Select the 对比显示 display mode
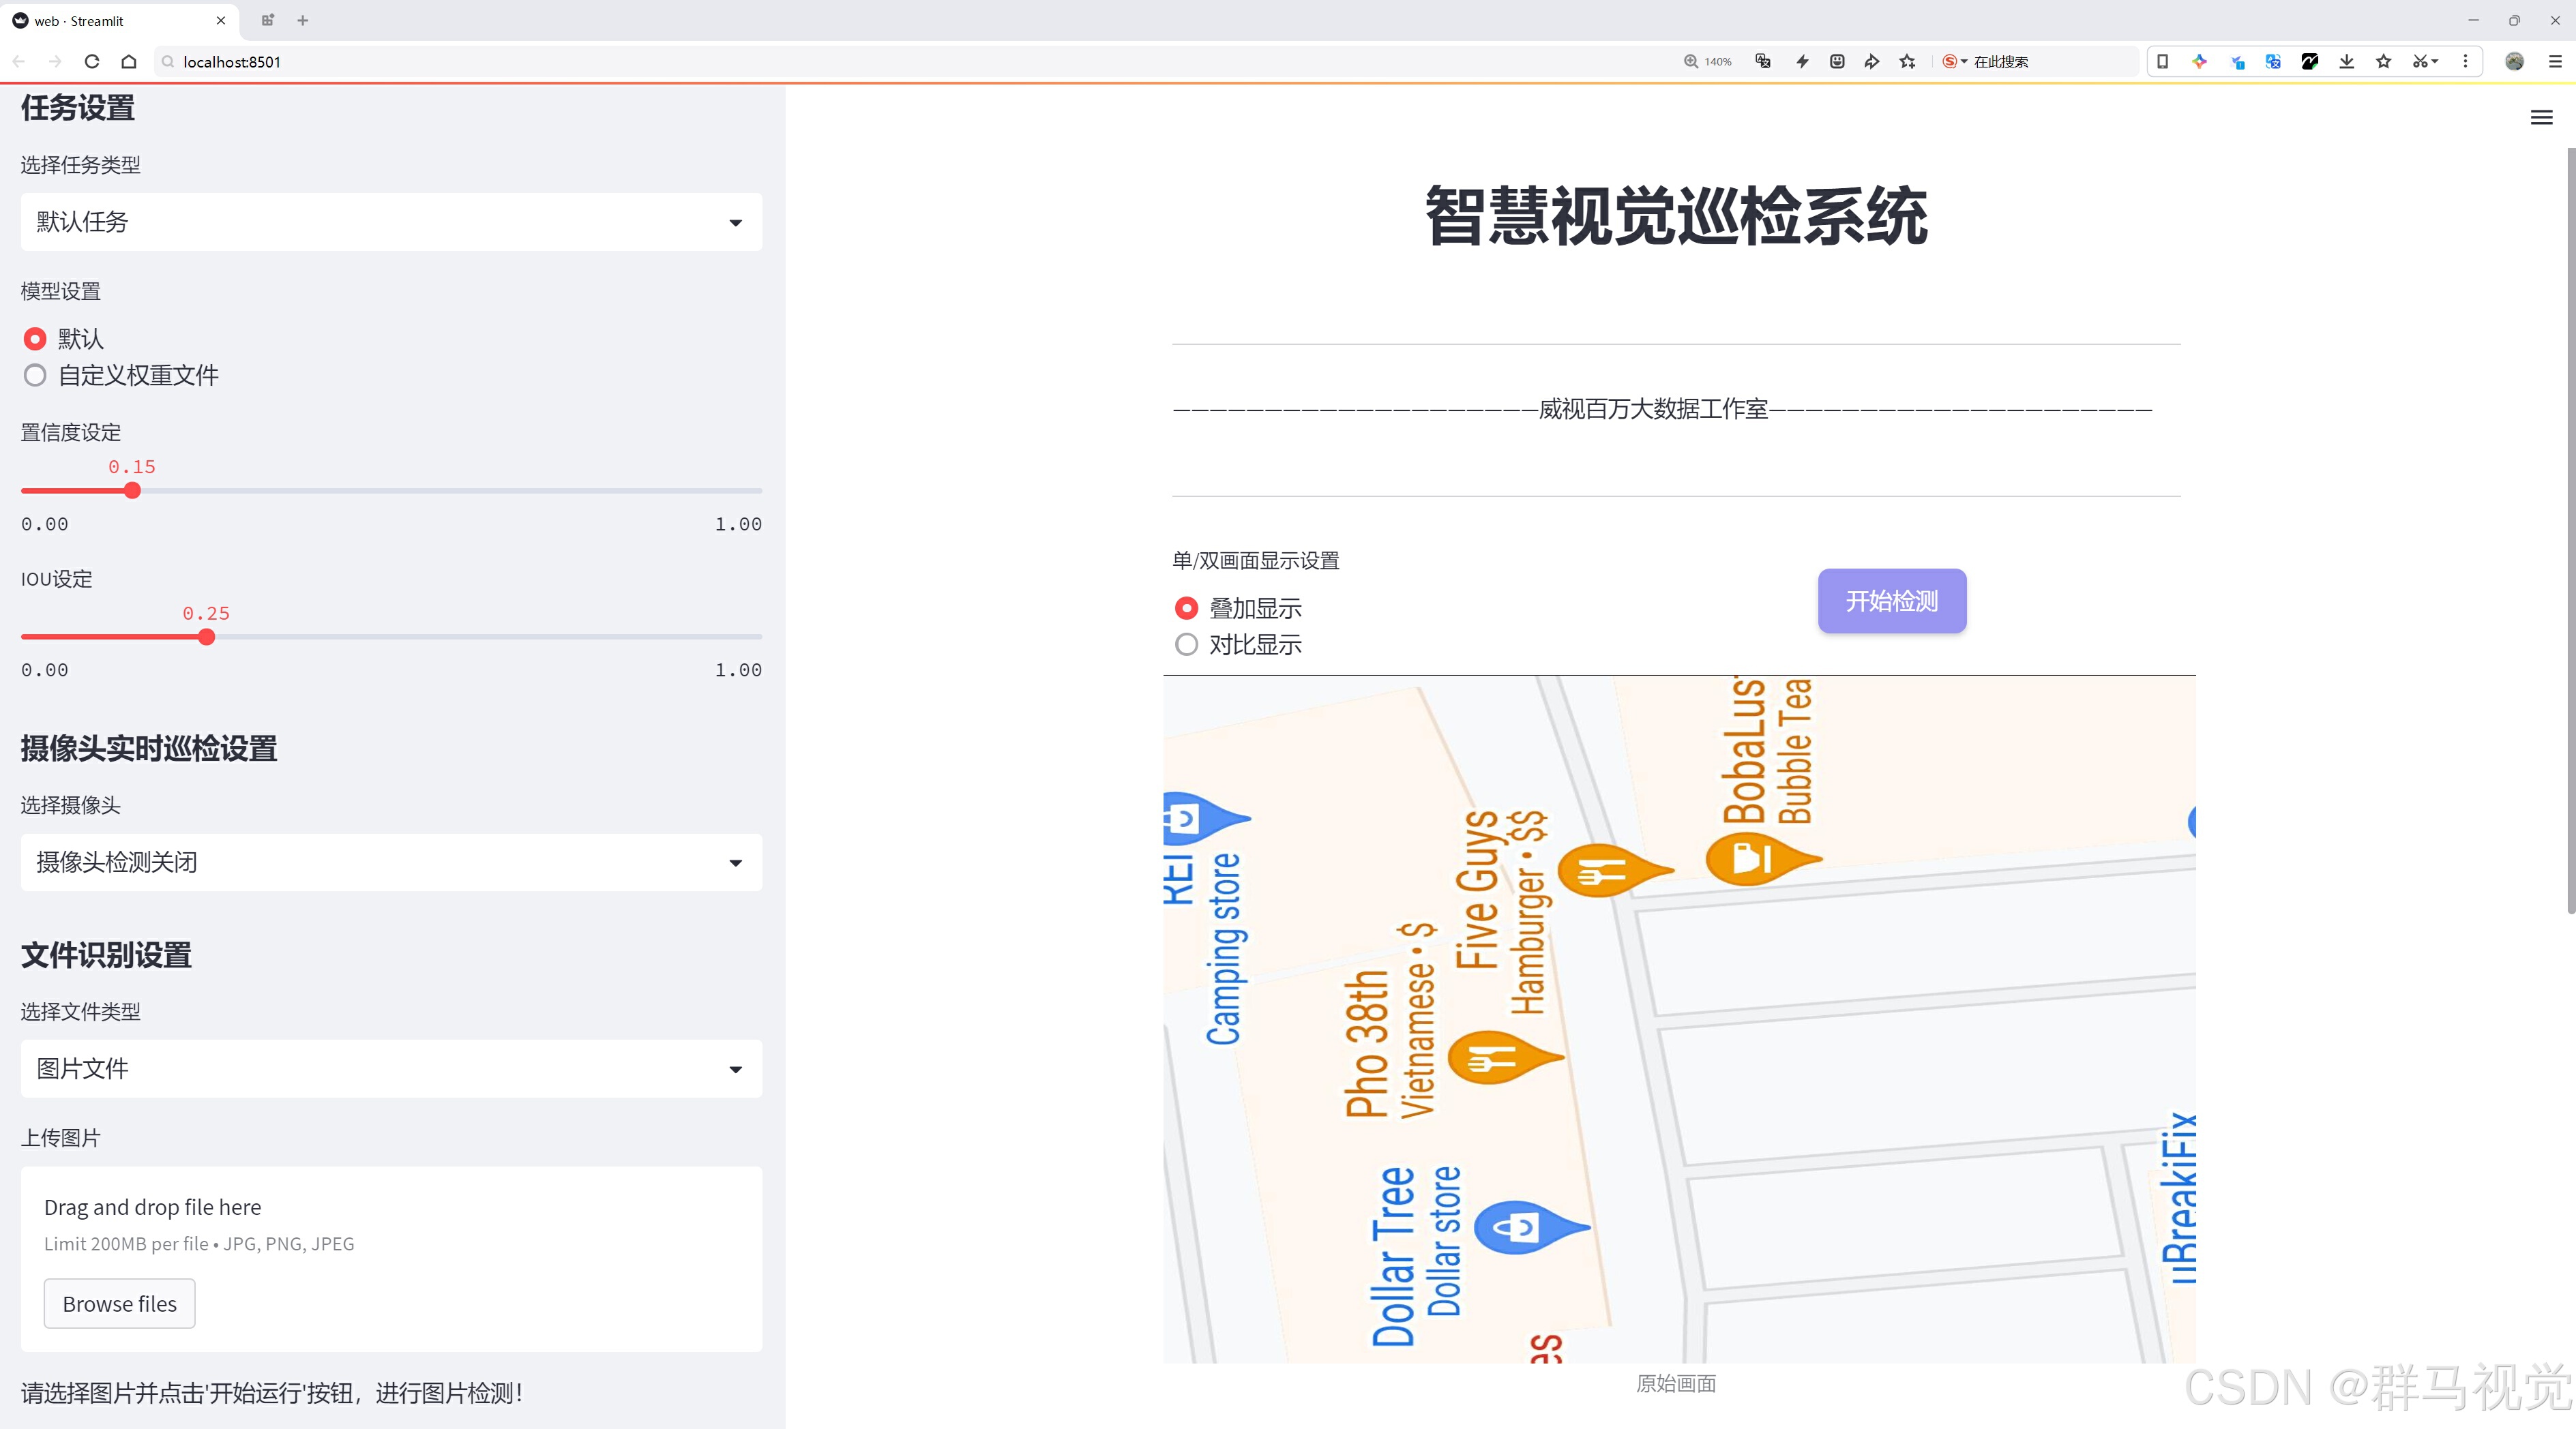Viewport: 2576px width, 1429px height. coord(1186,646)
